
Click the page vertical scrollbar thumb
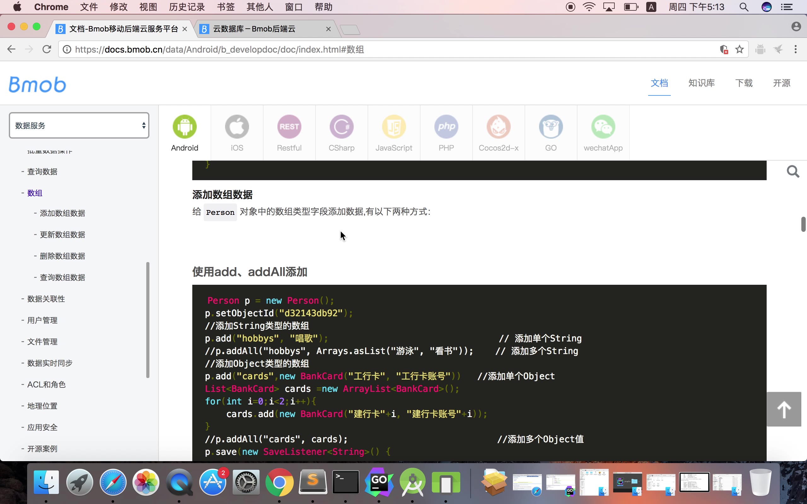pyautogui.click(x=803, y=224)
